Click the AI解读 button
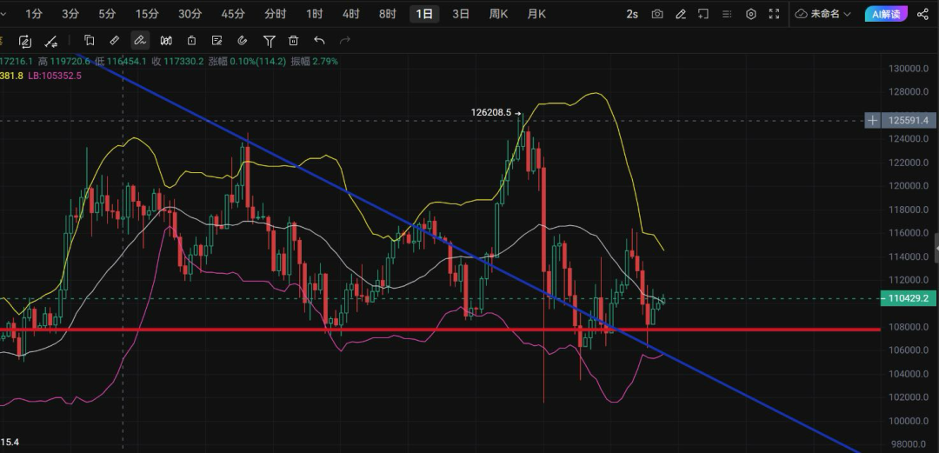The image size is (939, 453). (887, 14)
